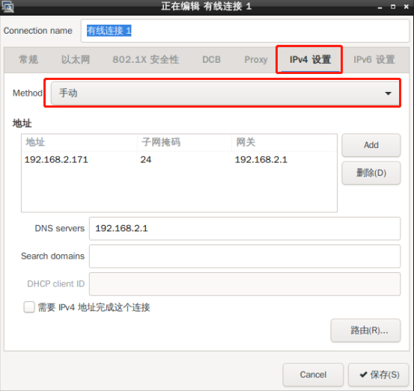
Task: Click the 删除(D) button
Action: tap(371, 173)
